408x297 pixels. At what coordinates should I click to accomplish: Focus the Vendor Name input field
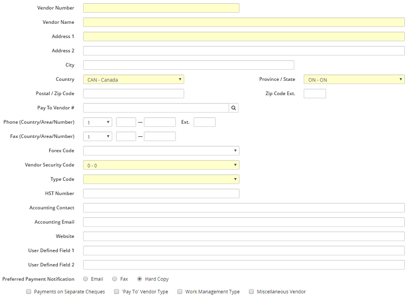pos(244,22)
